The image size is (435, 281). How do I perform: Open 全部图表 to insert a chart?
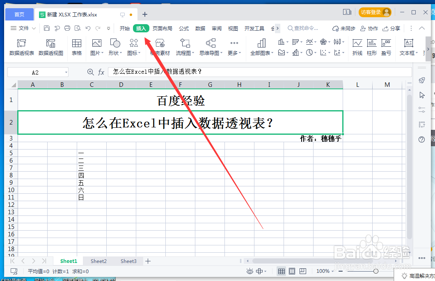pos(261,46)
